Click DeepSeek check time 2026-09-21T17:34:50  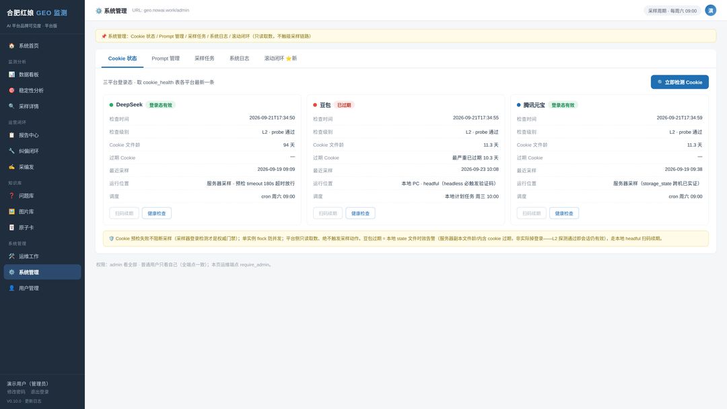pos(272,118)
